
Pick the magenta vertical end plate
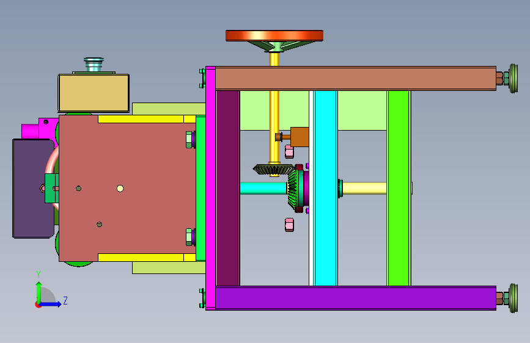click(x=210, y=188)
